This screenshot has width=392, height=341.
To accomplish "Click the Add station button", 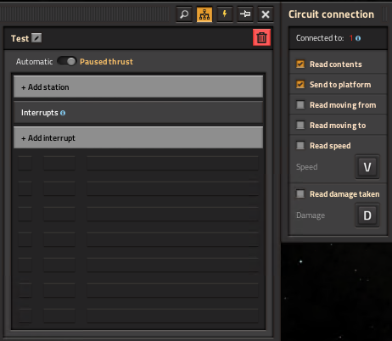I will pyautogui.click(x=138, y=87).
